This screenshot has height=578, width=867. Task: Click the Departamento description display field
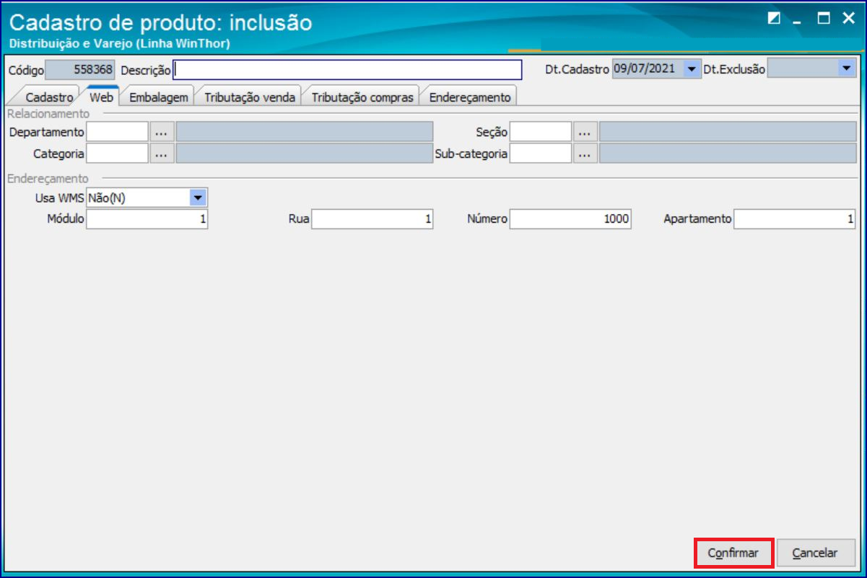[305, 132]
